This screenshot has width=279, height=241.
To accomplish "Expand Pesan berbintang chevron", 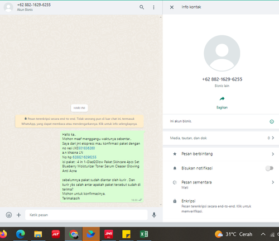I will point(273,154).
